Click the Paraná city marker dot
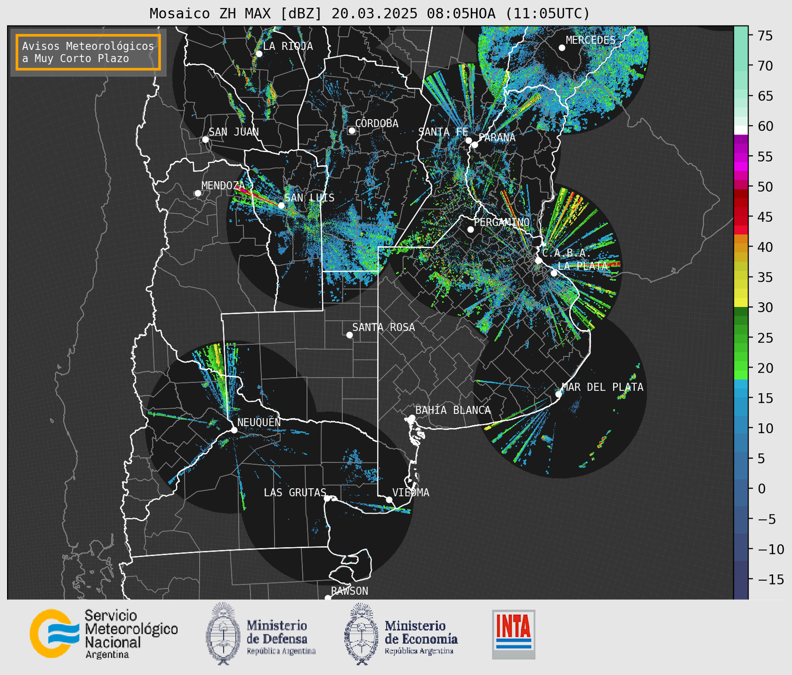The image size is (792, 675). (475, 145)
